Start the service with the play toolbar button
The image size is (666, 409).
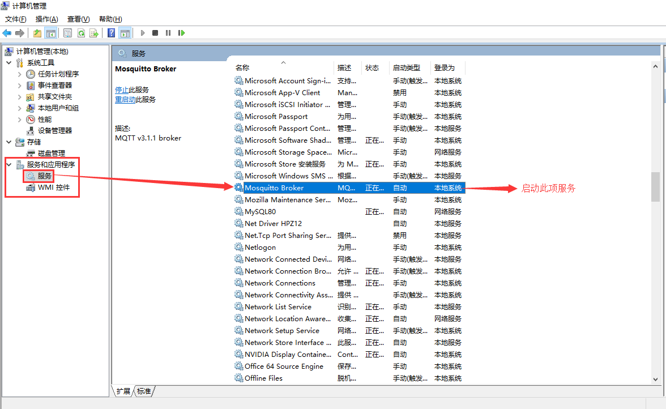click(x=143, y=32)
